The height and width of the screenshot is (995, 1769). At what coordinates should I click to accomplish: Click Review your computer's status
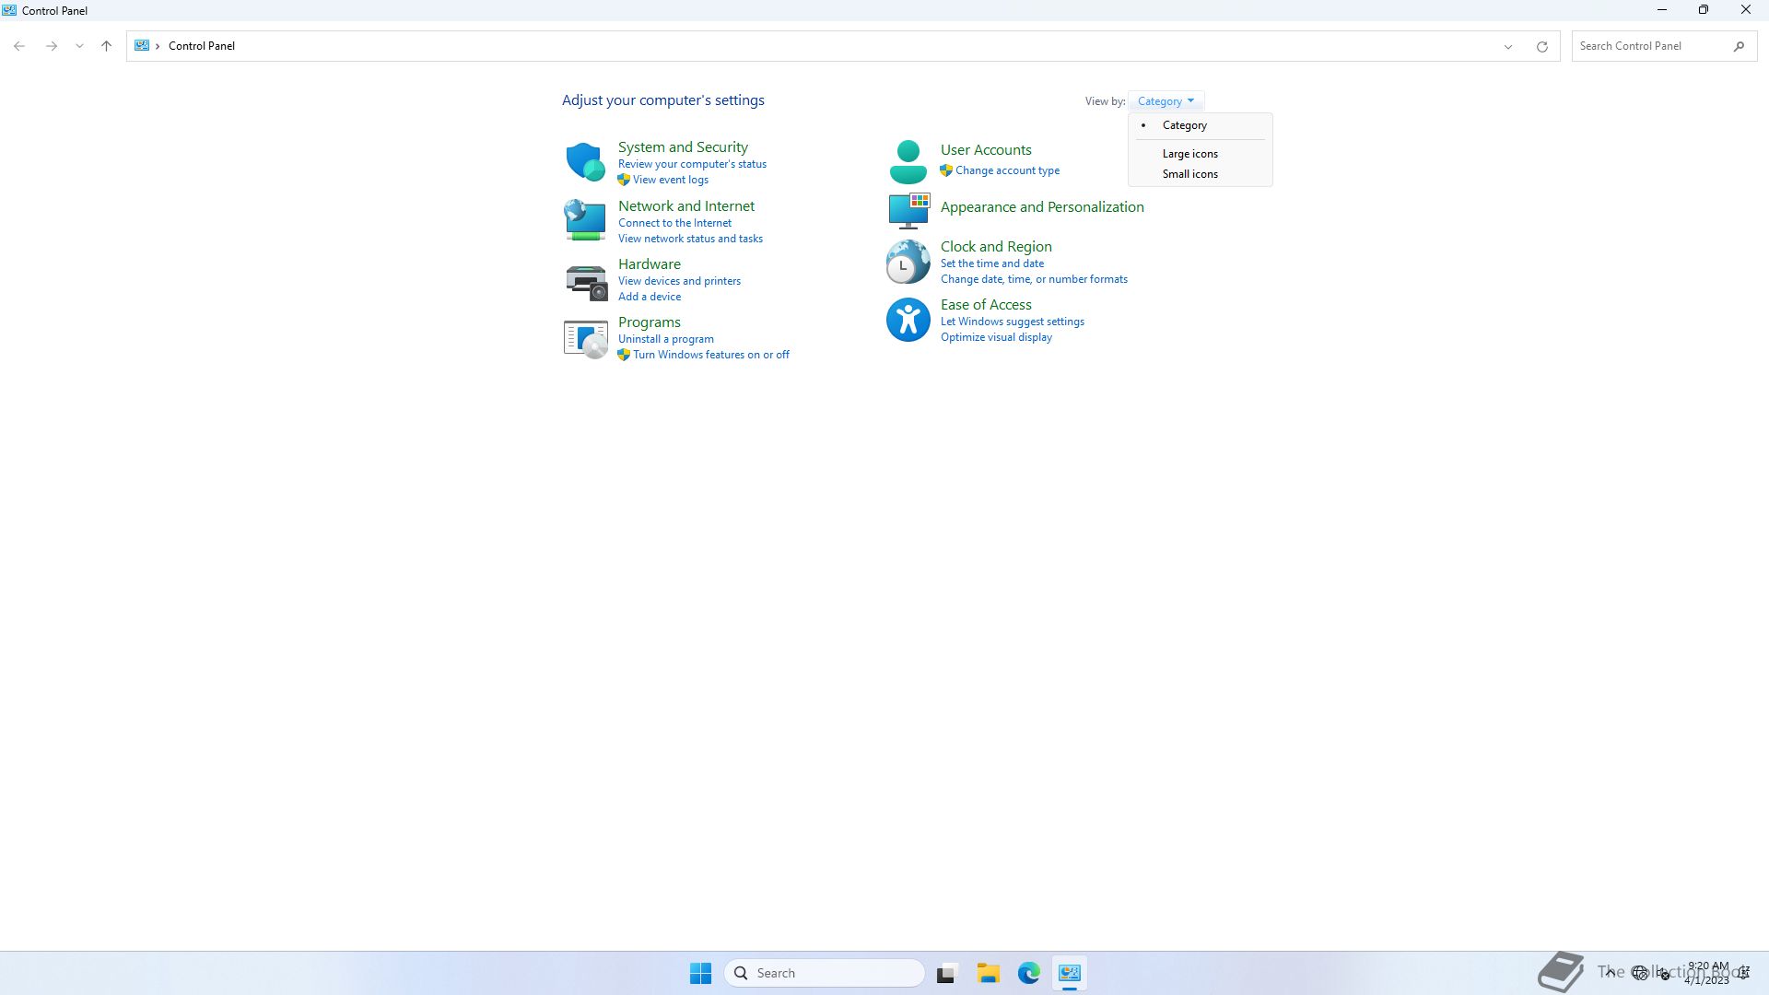[692, 164]
